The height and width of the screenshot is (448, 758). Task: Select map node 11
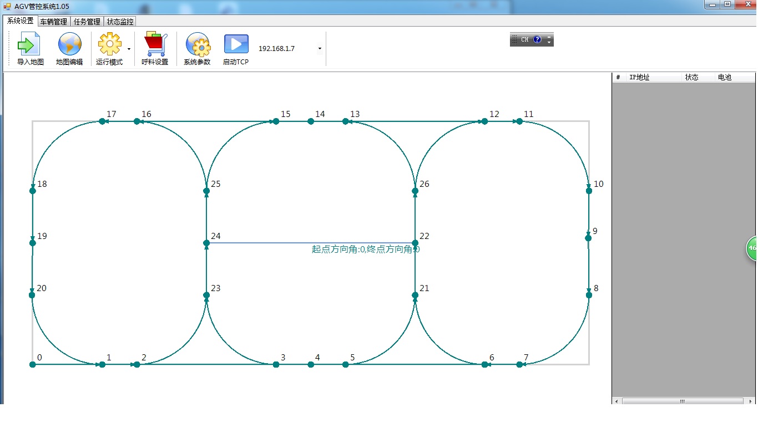(x=519, y=121)
